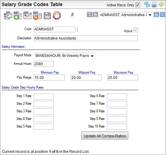The image size is (166, 155).
Task: Click the Step 8 Rate field
Action: tap(117, 111)
